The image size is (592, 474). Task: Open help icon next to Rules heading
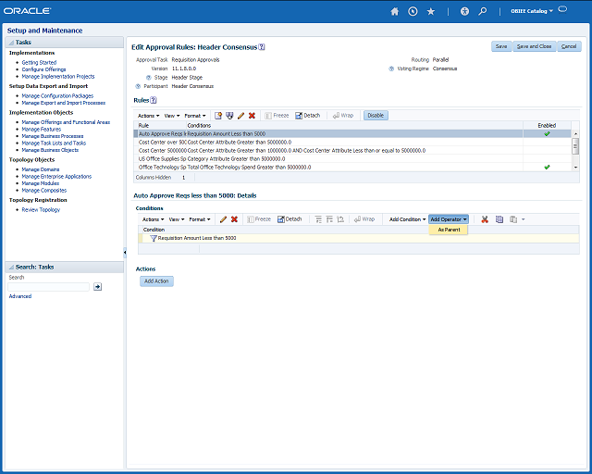click(x=154, y=100)
